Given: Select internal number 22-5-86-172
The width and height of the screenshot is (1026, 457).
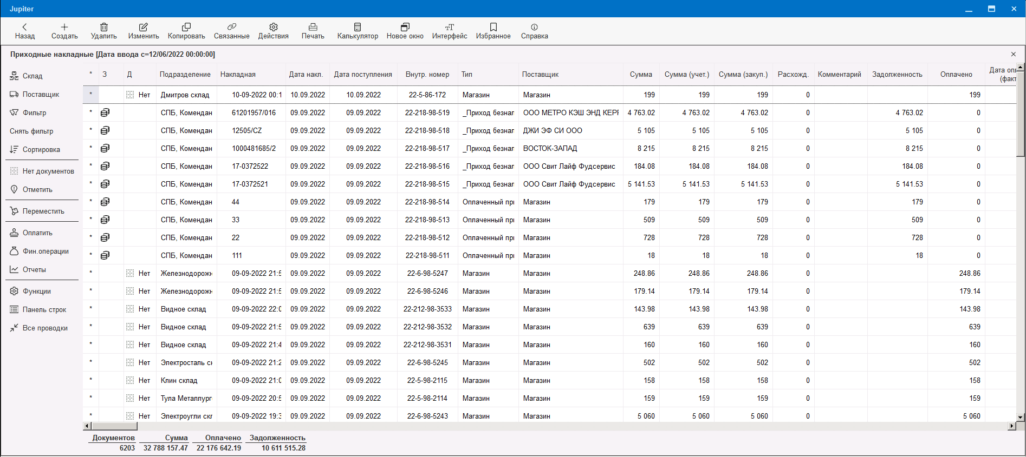Looking at the screenshot, I should pyautogui.click(x=427, y=95).
